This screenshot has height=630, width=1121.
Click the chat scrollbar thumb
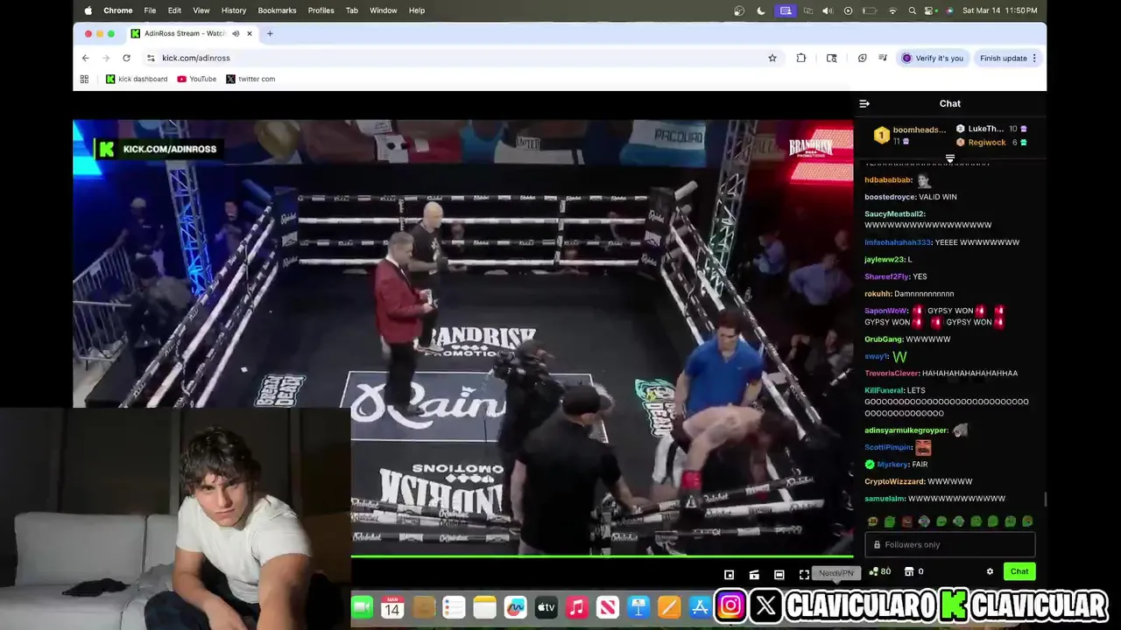pyautogui.click(x=1044, y=500)
